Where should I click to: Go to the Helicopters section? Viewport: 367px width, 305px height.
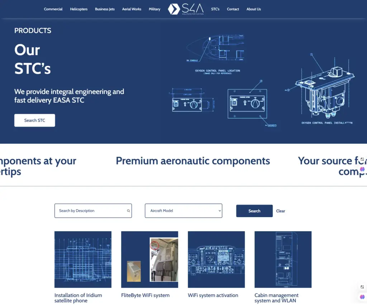click(x=78, y=9)
